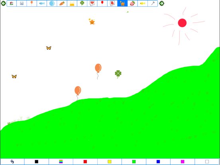Click the upper butterfly on the canvas
This screenshot has height=165, width=220.
coord(49,48)
